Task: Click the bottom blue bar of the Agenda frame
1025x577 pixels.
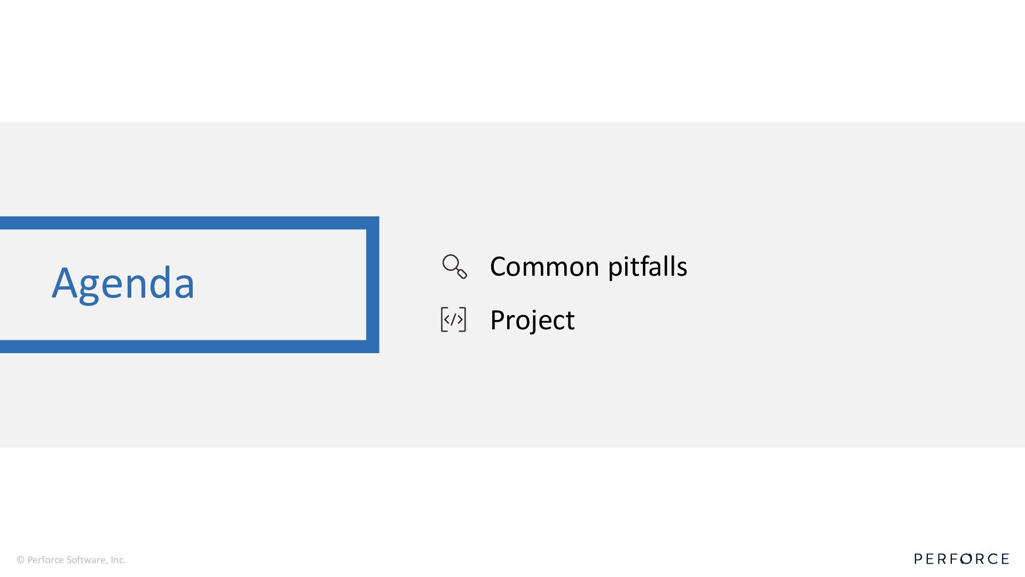Action: pos(190,346)
